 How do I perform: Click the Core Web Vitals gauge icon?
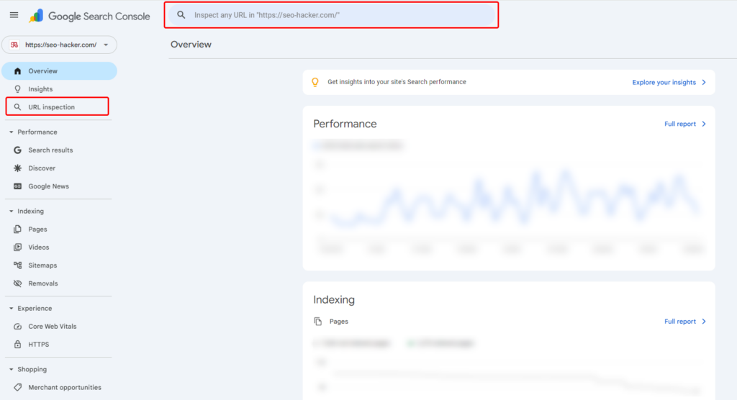18,327
